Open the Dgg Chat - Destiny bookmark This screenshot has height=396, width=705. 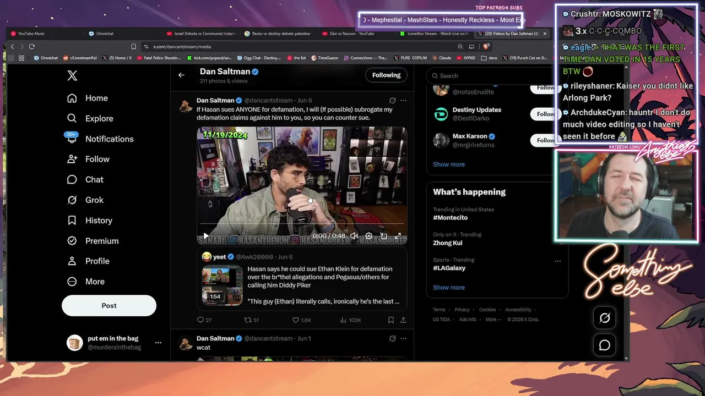pyautogui.click(x=259, y=58)
